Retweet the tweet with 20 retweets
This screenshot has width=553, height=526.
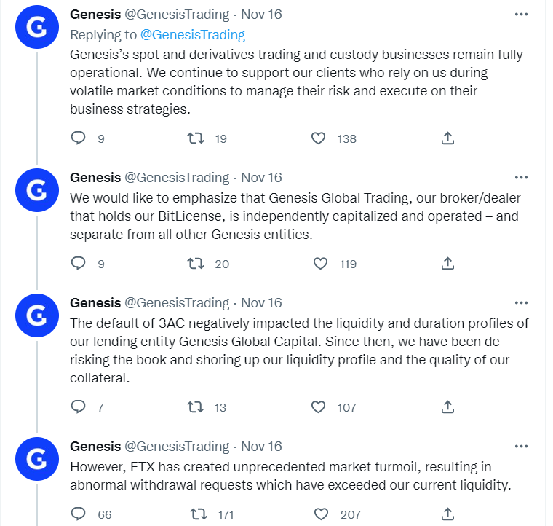[x=196, y=263]
